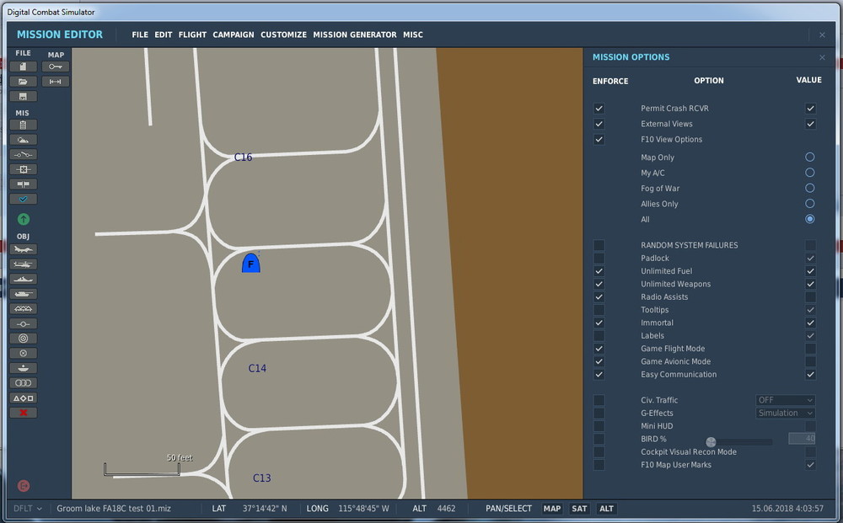Select the Allies Only radio button
The height and width of the screenshot is (523, 843).
(x=809, y=204)
